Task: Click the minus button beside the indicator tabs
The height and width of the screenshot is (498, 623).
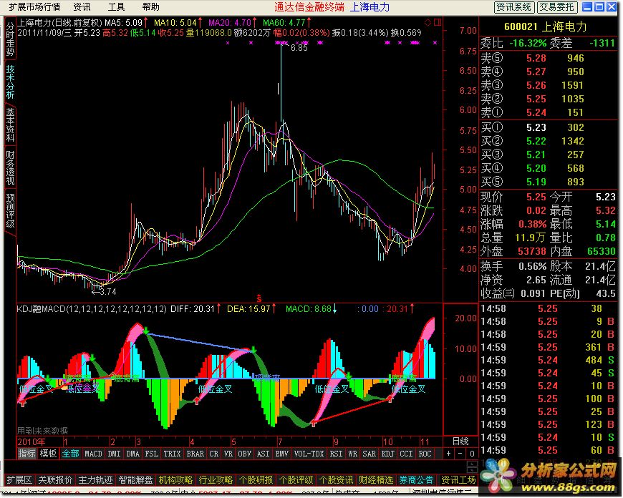Action: click(460, 454)
